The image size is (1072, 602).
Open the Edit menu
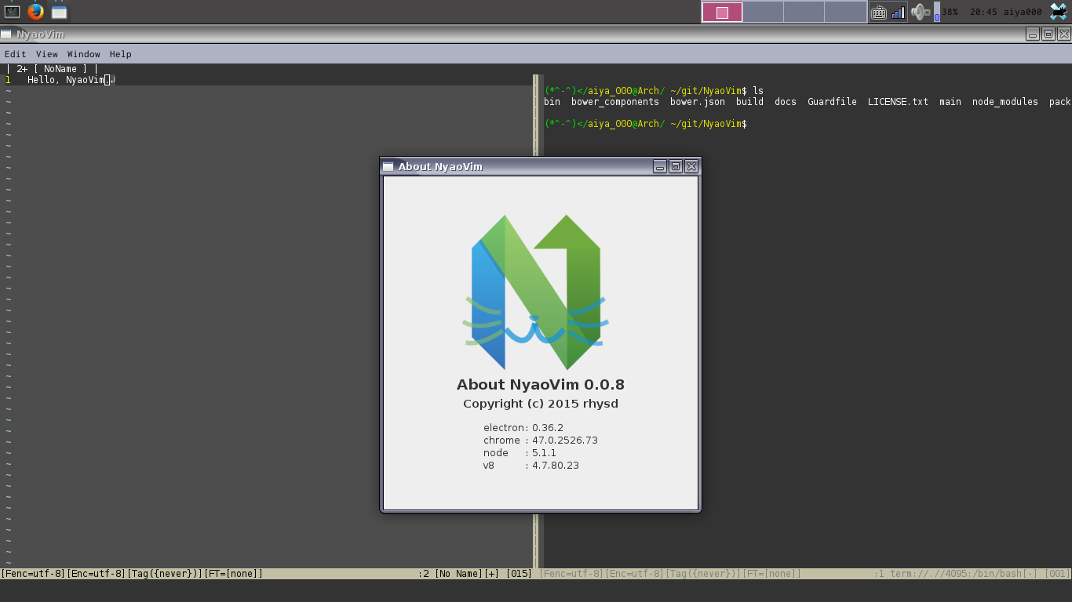[x=15, y=54]
